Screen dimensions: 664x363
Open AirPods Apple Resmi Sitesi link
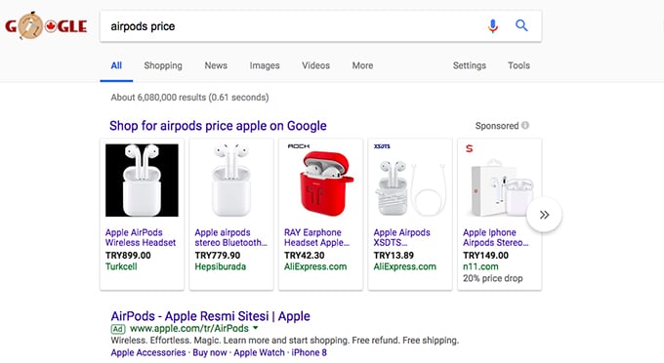point(211,316)
